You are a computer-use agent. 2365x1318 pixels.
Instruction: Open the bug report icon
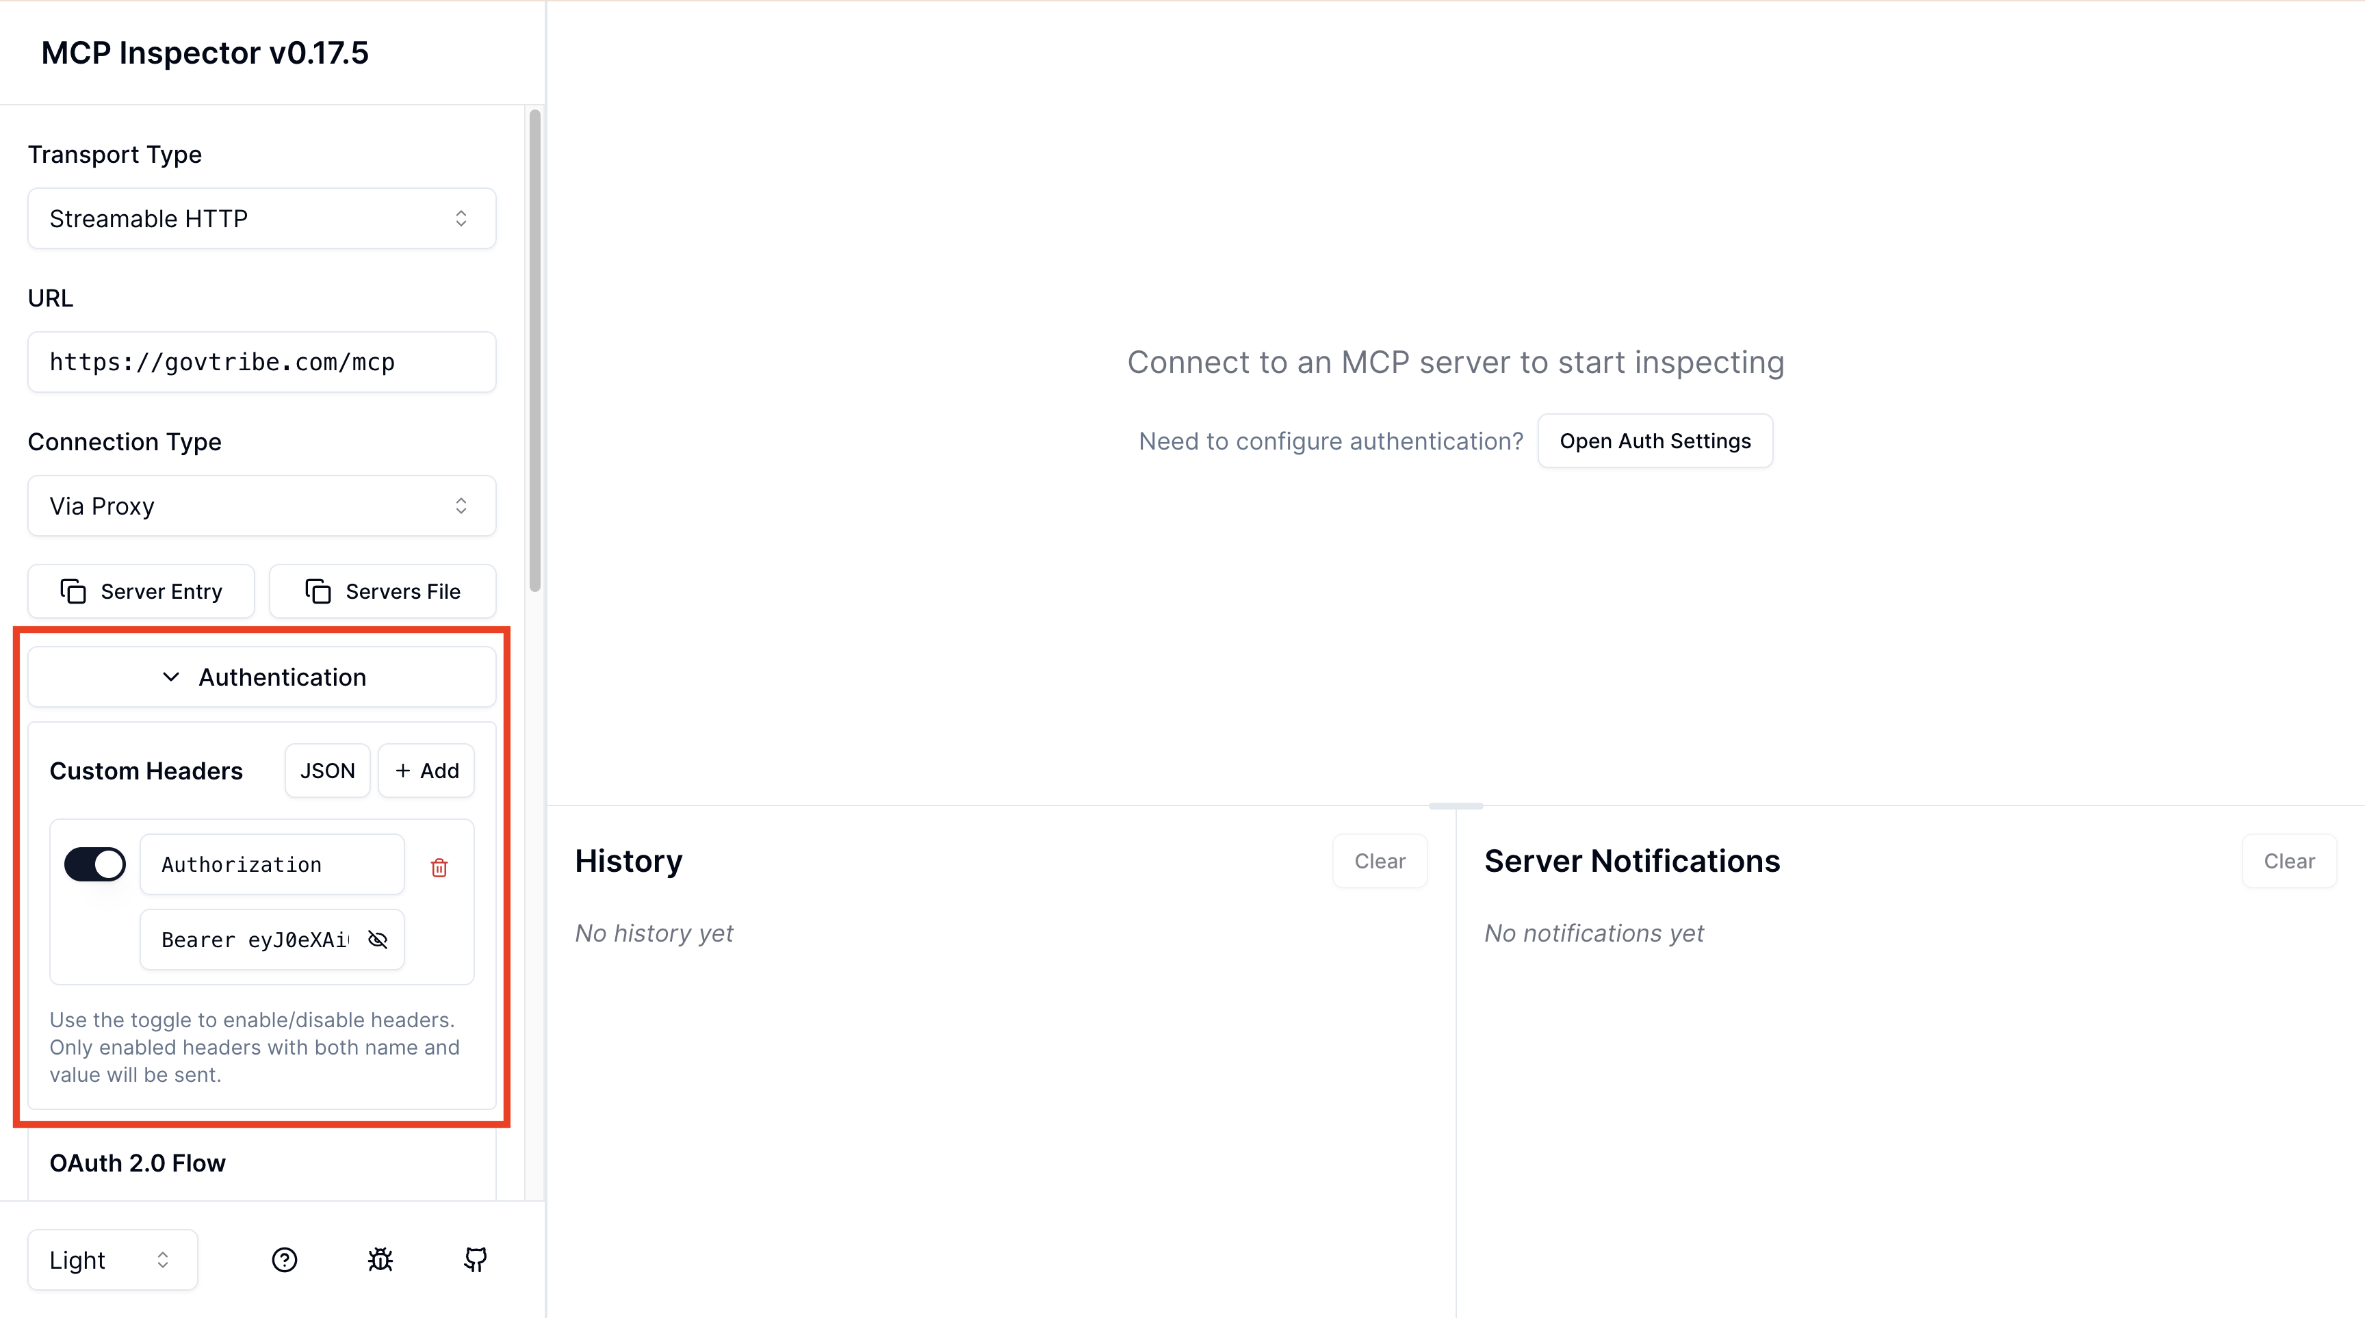[380, 1259]
